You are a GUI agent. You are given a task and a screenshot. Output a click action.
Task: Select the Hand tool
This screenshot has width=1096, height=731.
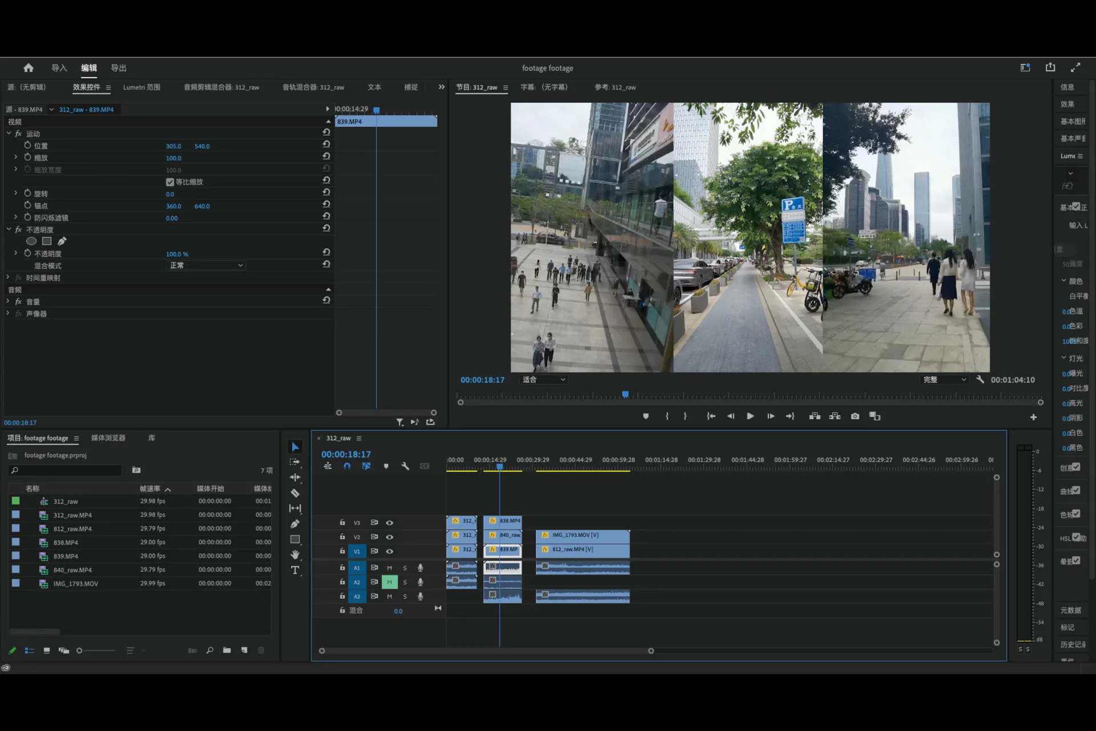295,555
